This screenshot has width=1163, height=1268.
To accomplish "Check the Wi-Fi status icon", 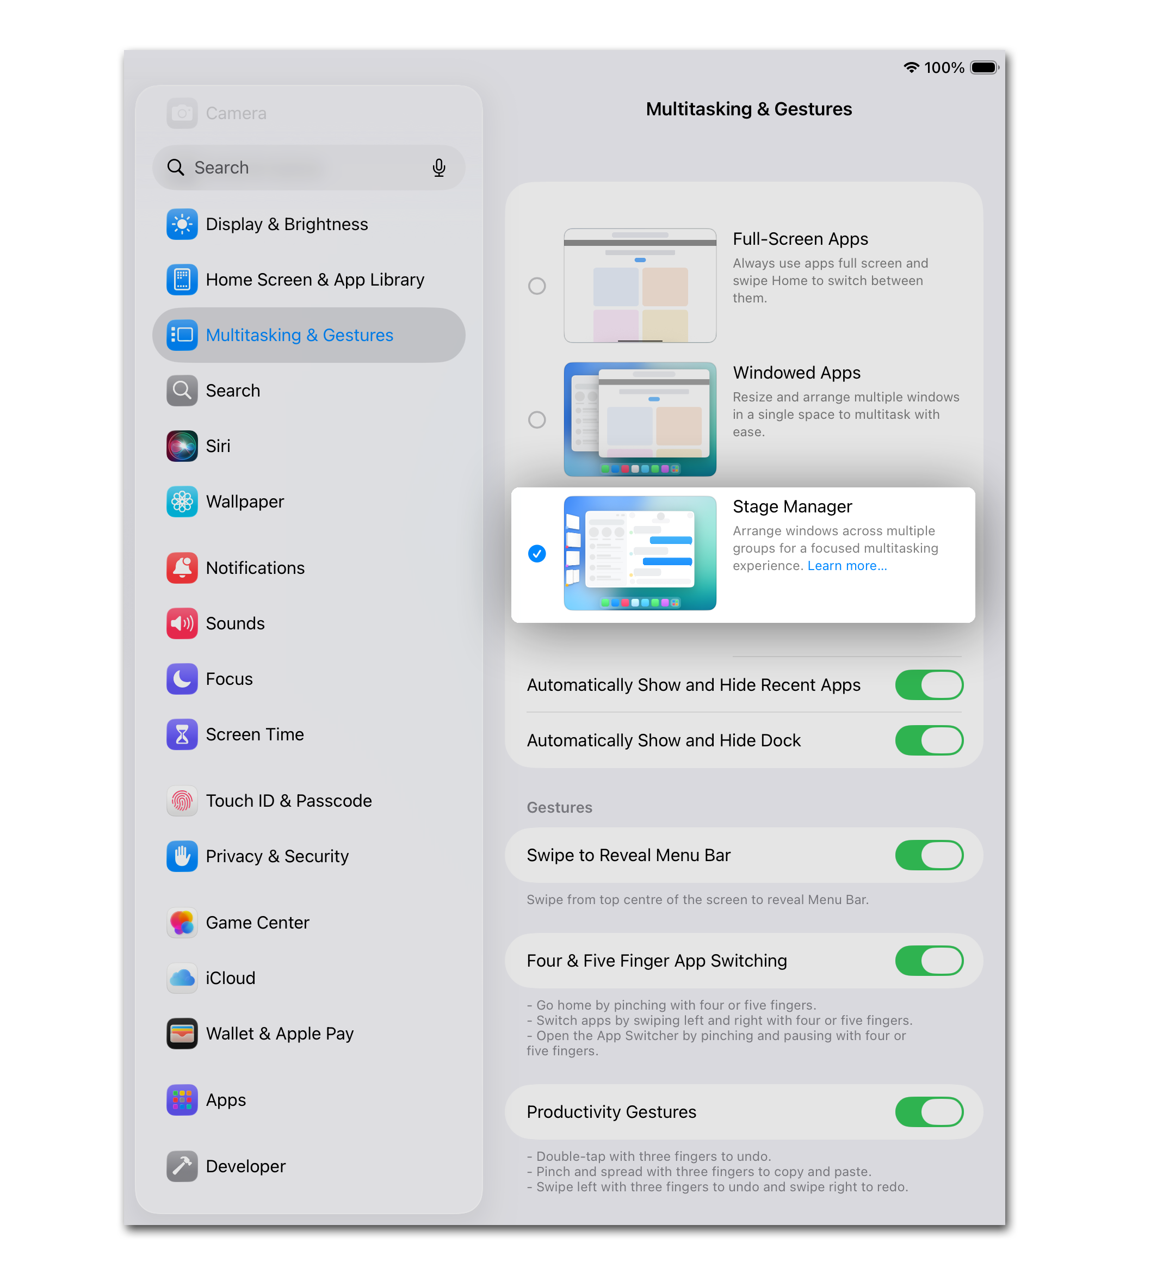I will click(x=911, y=67).
